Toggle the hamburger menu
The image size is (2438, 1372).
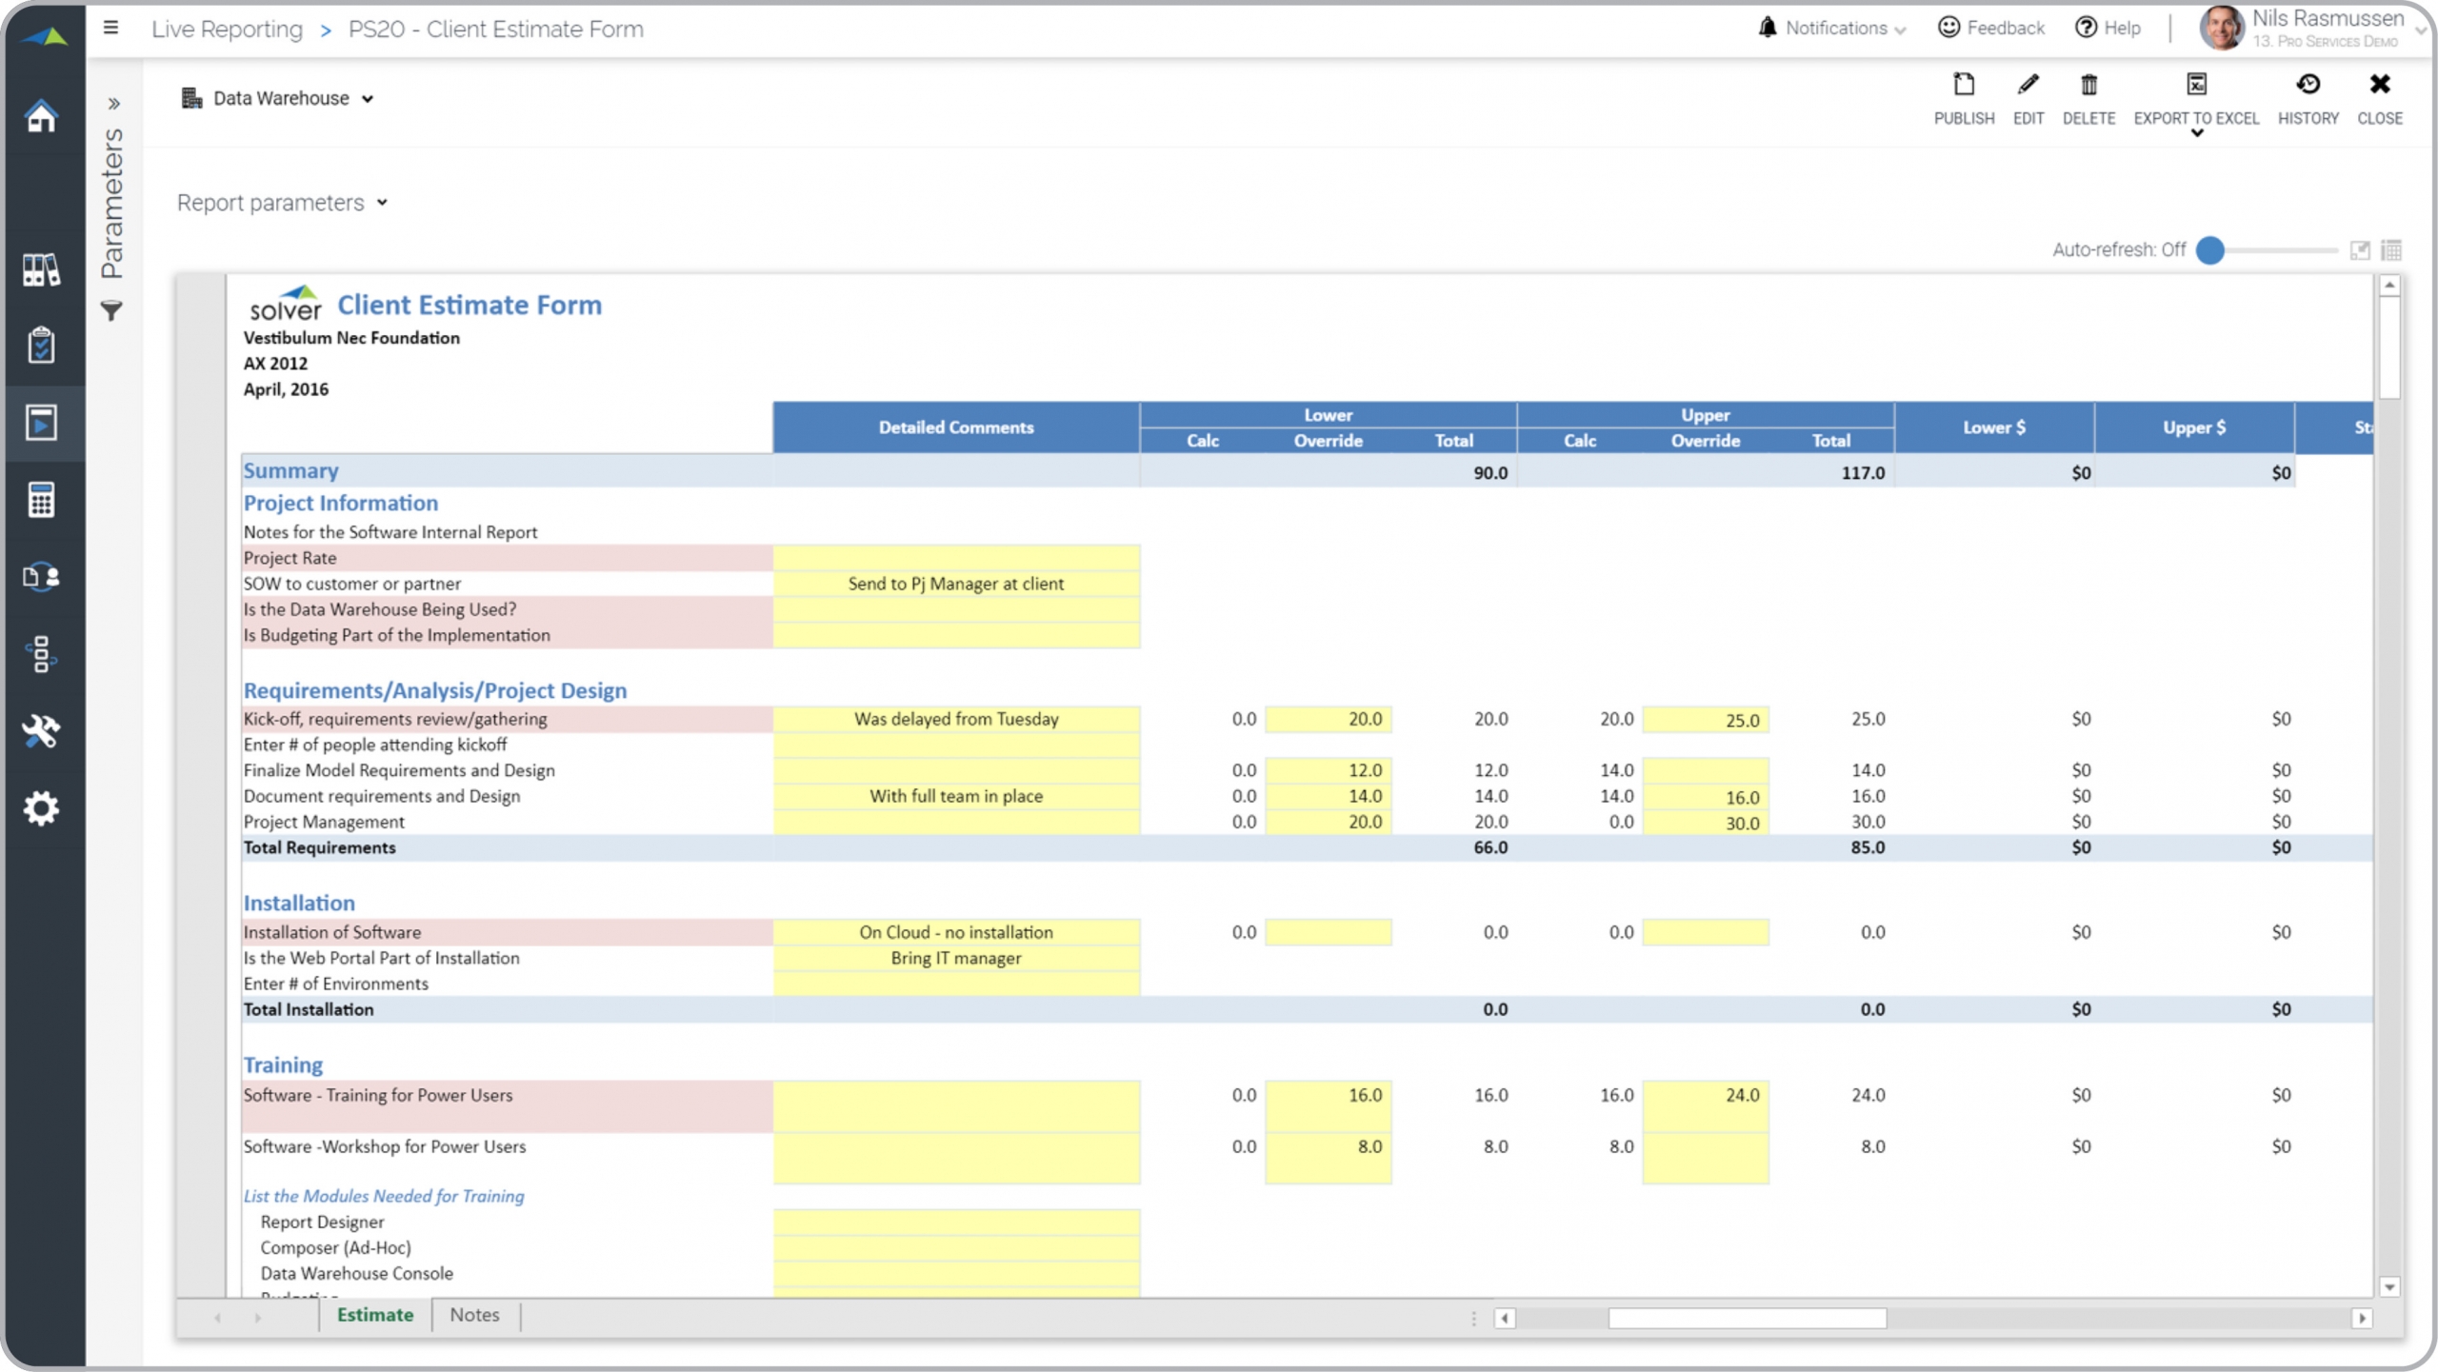[110, 28]
